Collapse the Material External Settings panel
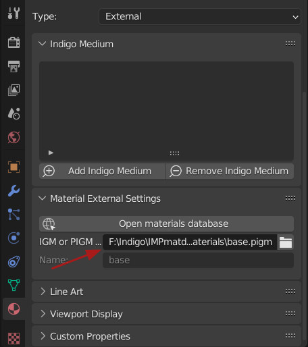The height and width of the screenshot is (347, 308). [42, 198]
